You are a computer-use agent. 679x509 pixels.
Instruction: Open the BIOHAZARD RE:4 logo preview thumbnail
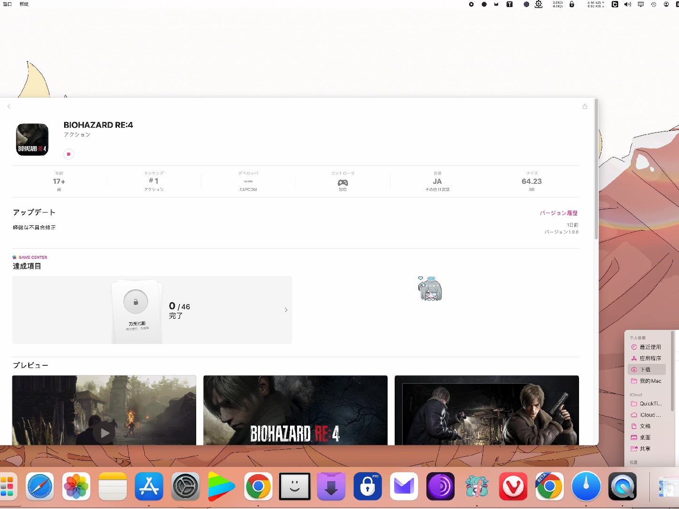(x=295, y=410)
